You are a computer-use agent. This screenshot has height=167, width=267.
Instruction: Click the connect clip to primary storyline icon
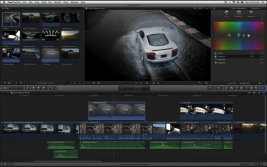point(33,88)
